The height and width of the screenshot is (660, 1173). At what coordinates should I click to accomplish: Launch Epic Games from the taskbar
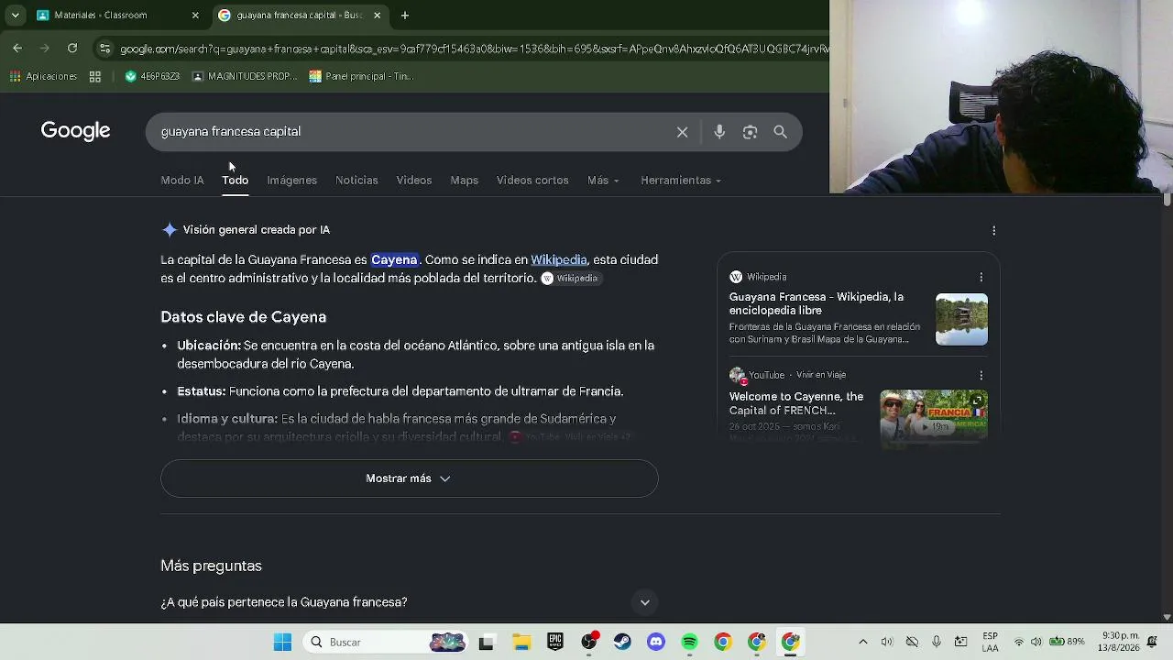point(554,643)
